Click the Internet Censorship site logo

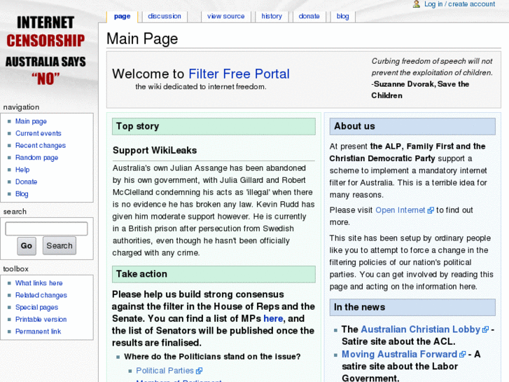46,50
